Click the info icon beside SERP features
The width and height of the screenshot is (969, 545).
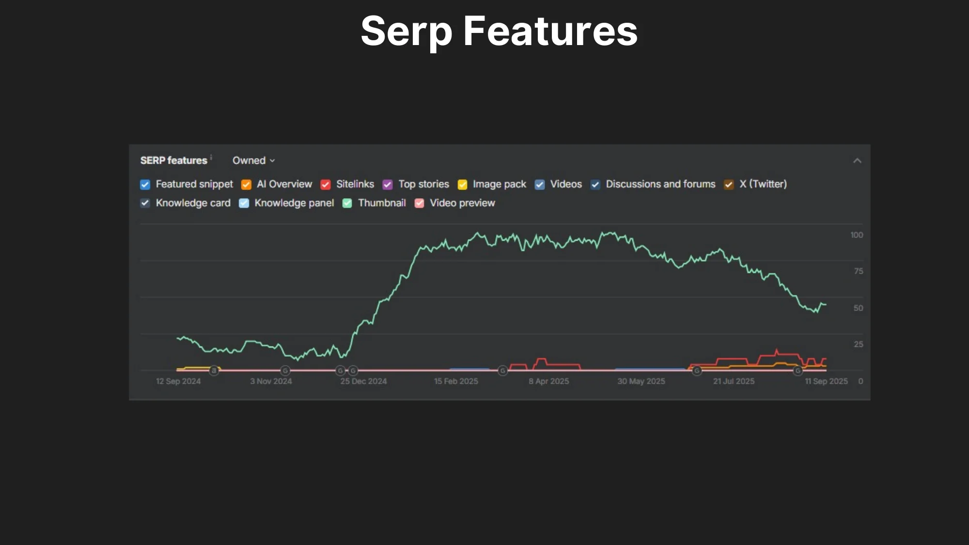point(211,156)
